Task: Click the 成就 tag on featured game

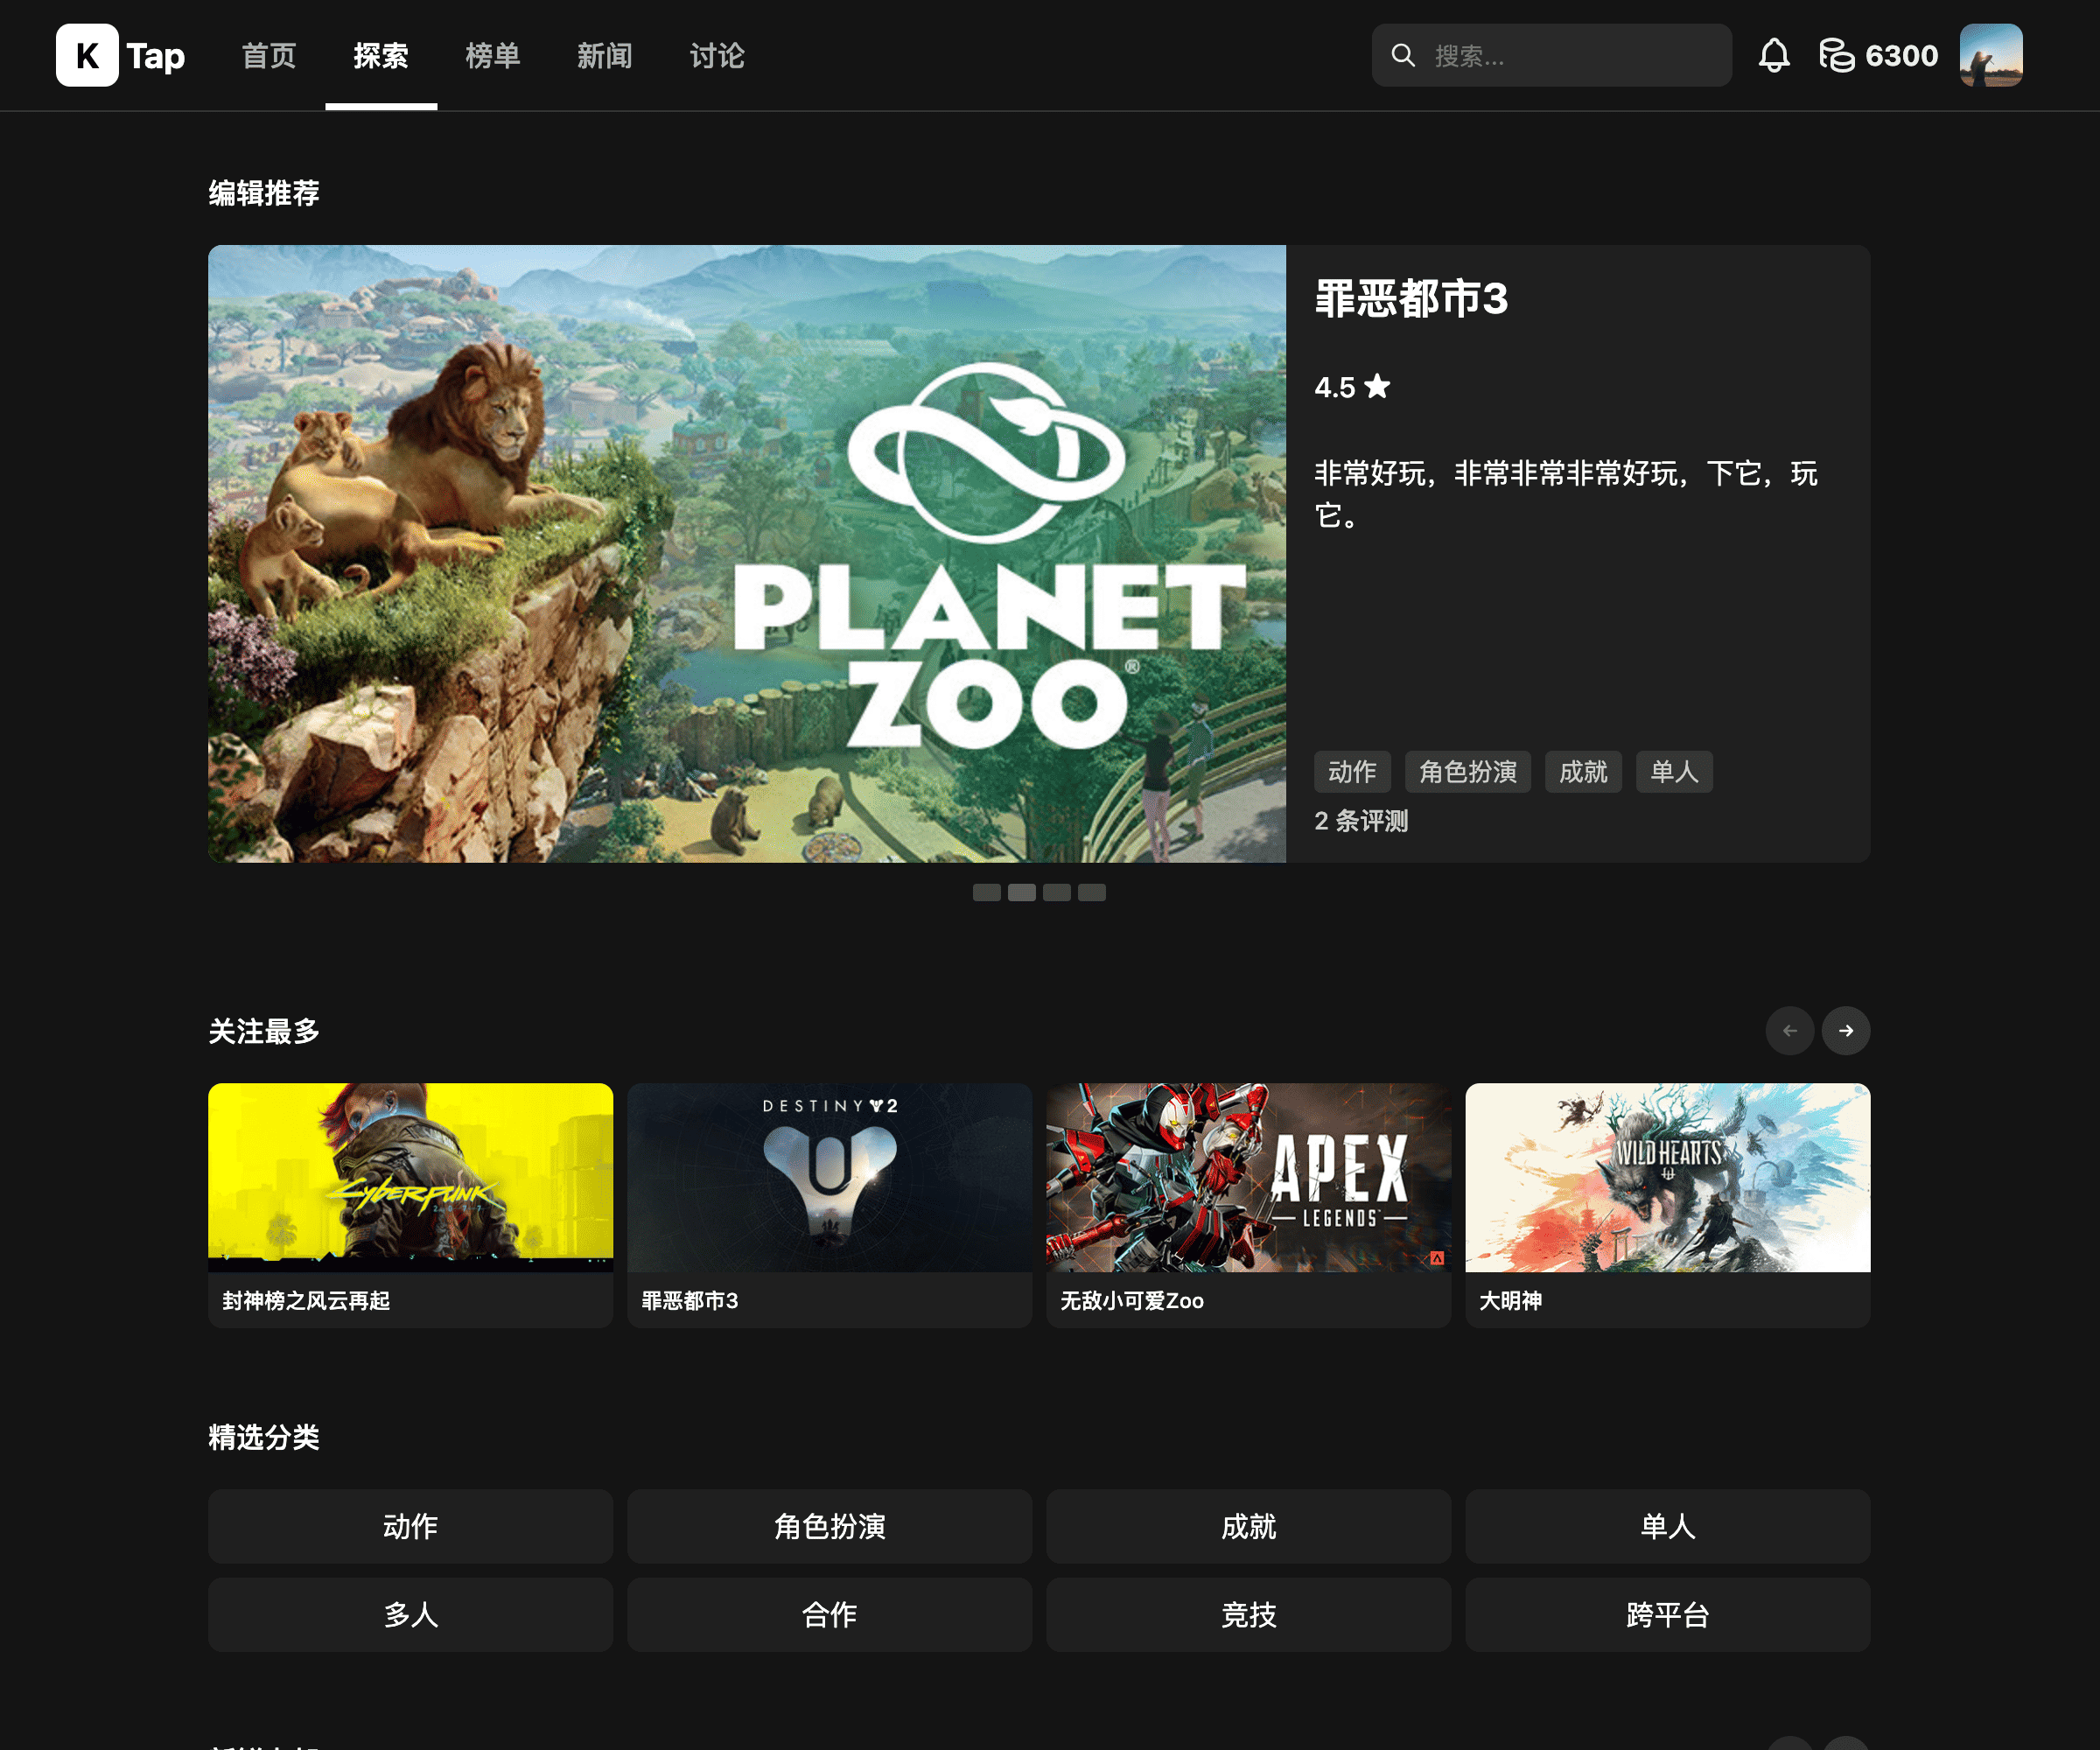Action: click(1582, 771)
